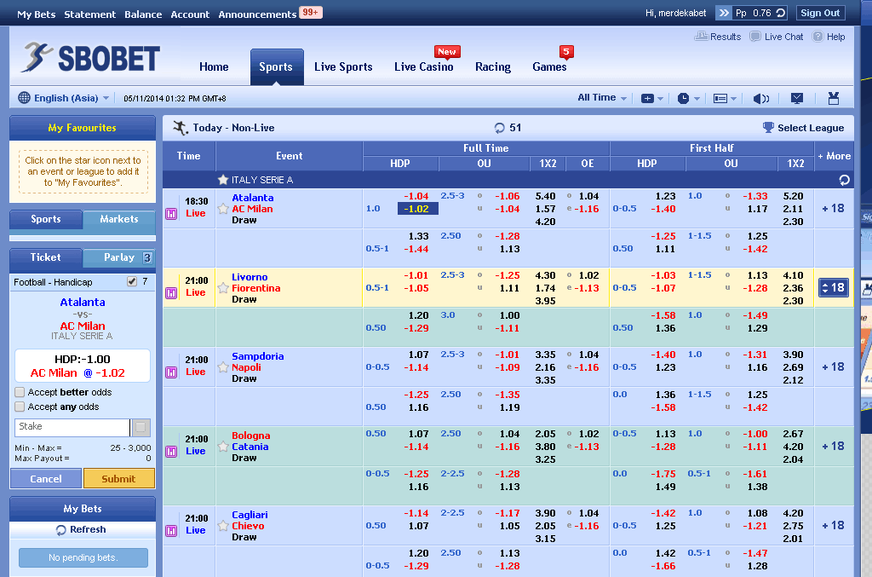Open the All Time filter dropdown
This screenshot has width=872, height=577.
point(602,98)
